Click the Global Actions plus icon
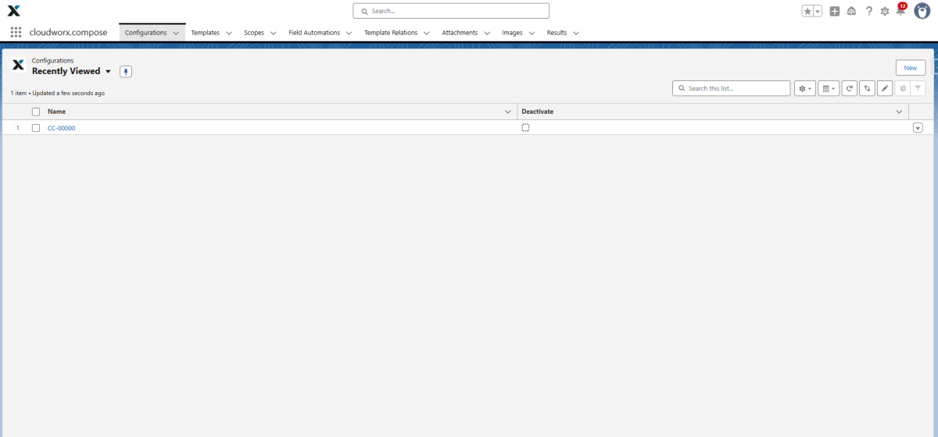This screenshot has width=938, height=437. point(835,11)
